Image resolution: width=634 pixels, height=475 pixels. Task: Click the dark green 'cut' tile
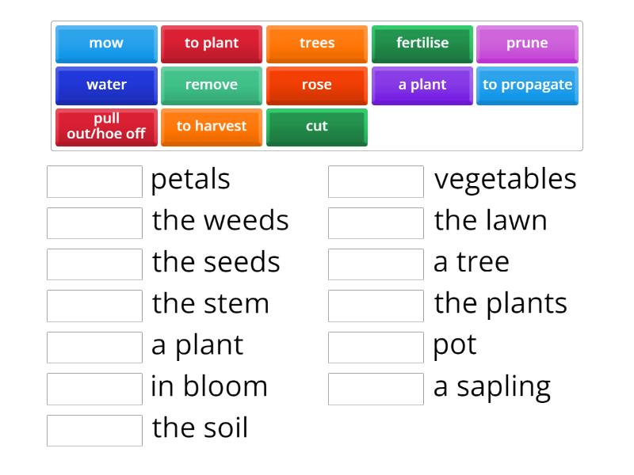point(317,127)
